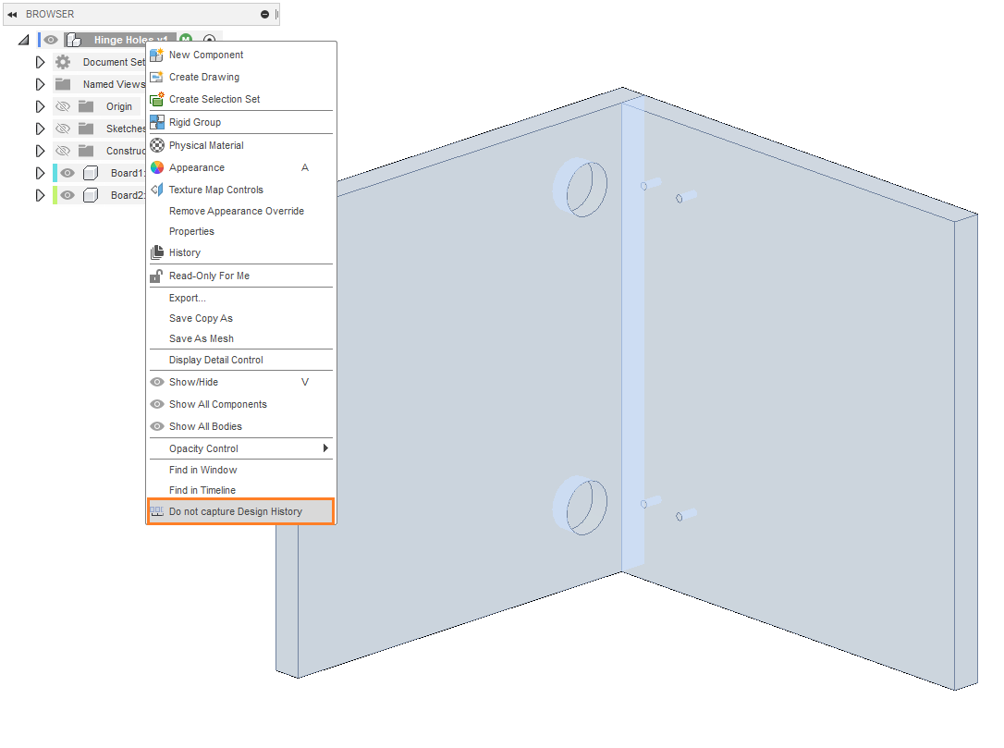Open Appearance from the context menu
Screen dimensions: 1004x748
197,167
